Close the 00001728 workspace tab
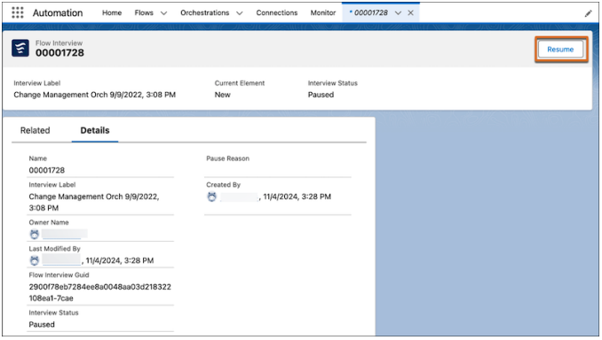 (x=410, y=12)
